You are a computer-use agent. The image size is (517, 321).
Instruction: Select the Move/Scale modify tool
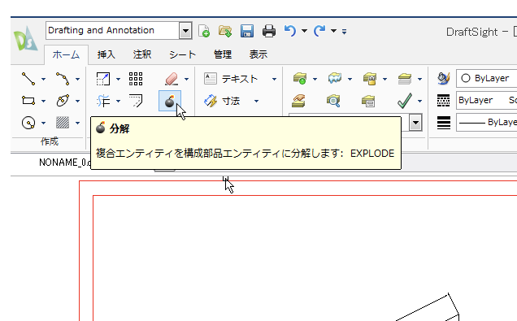coord(103,79)
